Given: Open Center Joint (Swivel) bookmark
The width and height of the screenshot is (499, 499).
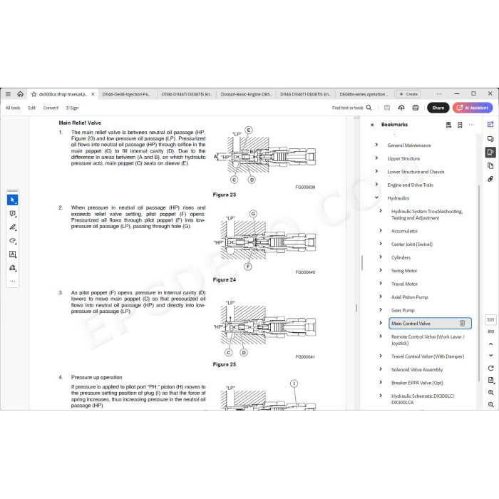Looking at the screenshot, I should pos(412,244).
